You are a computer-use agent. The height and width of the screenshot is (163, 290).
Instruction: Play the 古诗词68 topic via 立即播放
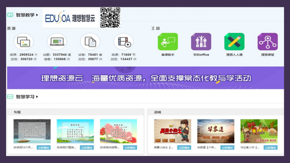pyautogui.click(x=130, y=148)
